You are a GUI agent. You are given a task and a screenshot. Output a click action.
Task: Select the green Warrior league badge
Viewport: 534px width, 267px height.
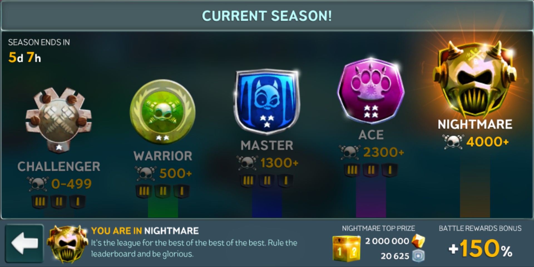click(163, 112)
